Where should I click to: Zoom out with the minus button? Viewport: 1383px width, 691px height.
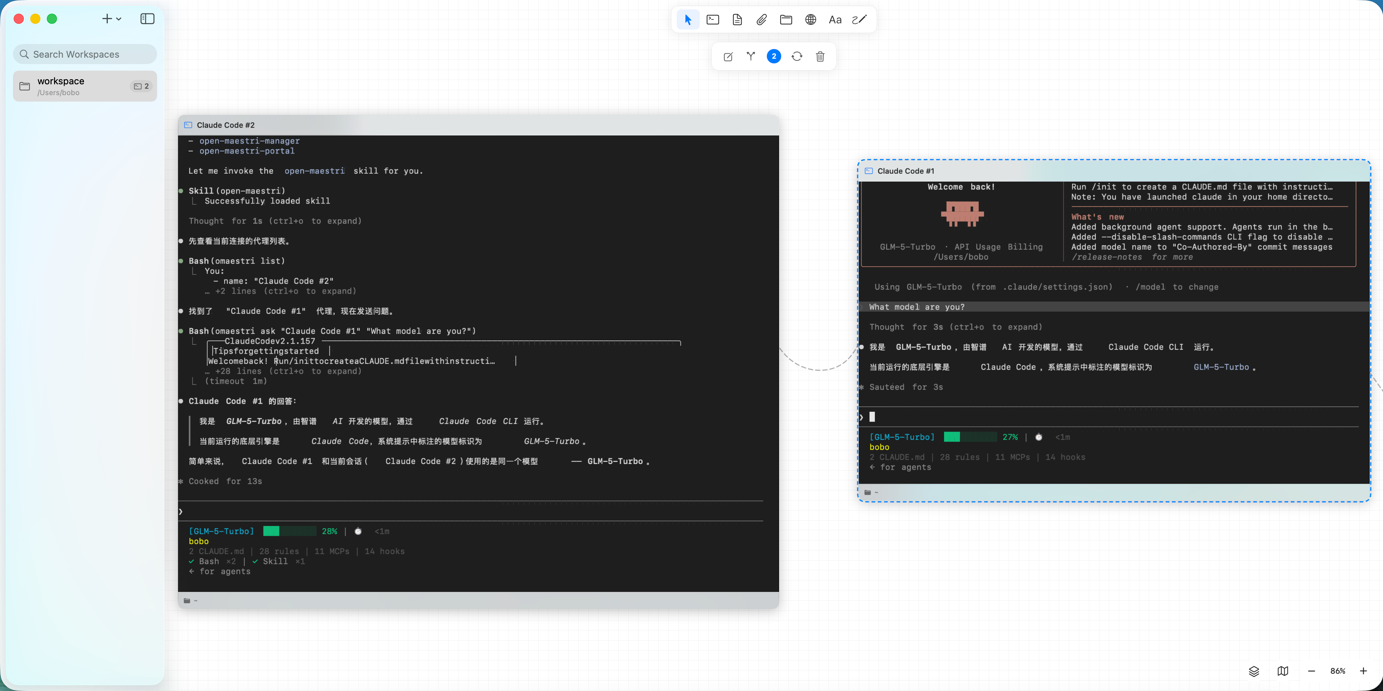coord(1311,671)
